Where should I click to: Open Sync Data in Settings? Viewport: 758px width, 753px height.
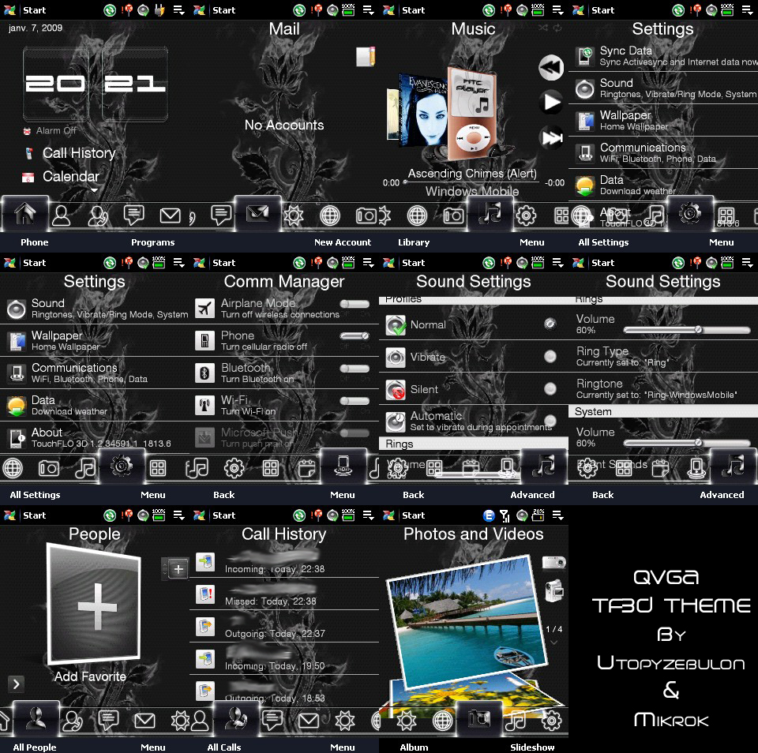[663, 55]
